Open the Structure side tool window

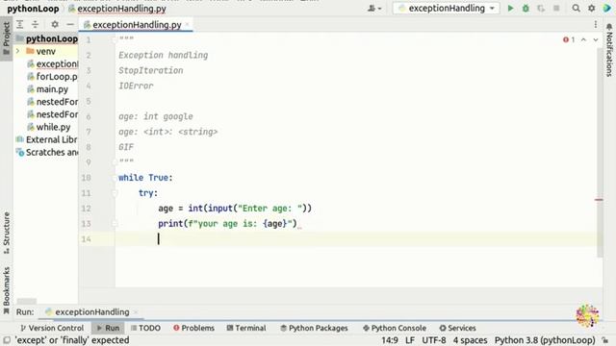pos(7,233)
